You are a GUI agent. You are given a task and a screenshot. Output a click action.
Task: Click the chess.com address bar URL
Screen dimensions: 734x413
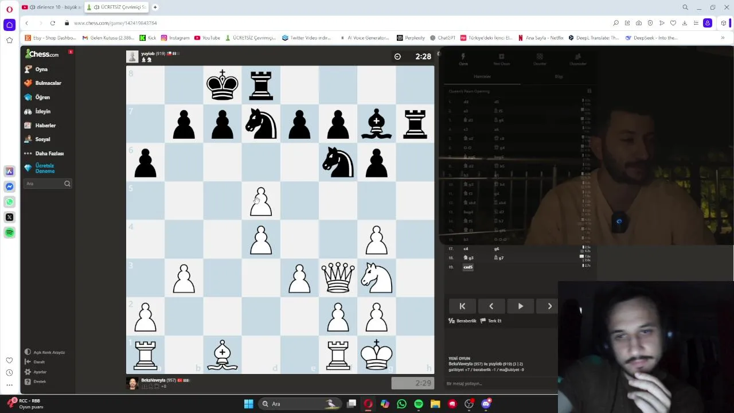[115, 23]
